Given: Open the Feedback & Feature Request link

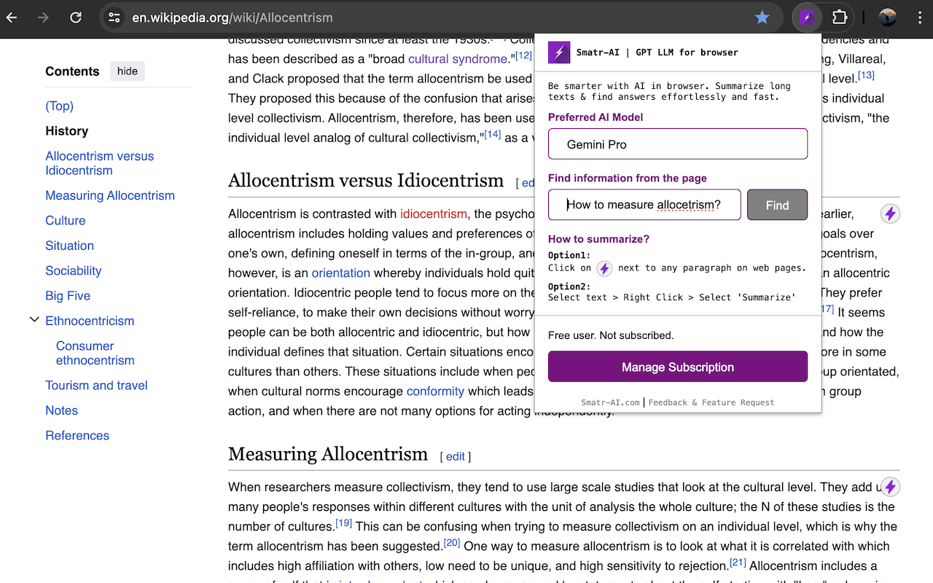Looking at the screenshot, I should pos(711,402).
